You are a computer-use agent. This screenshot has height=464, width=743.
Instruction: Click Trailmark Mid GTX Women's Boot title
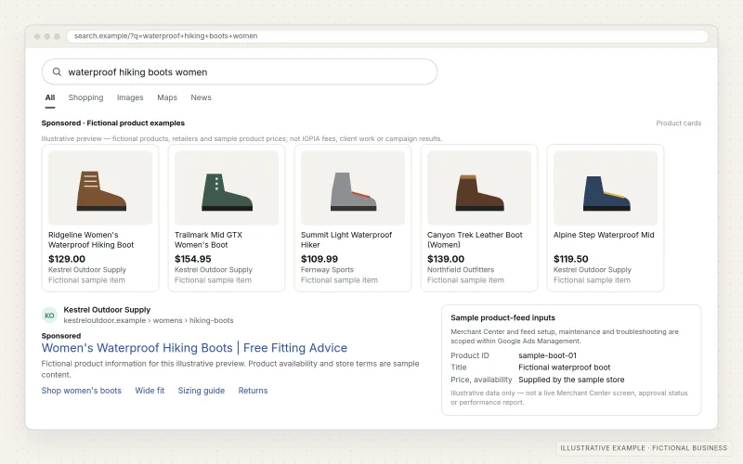pos(208,240)
